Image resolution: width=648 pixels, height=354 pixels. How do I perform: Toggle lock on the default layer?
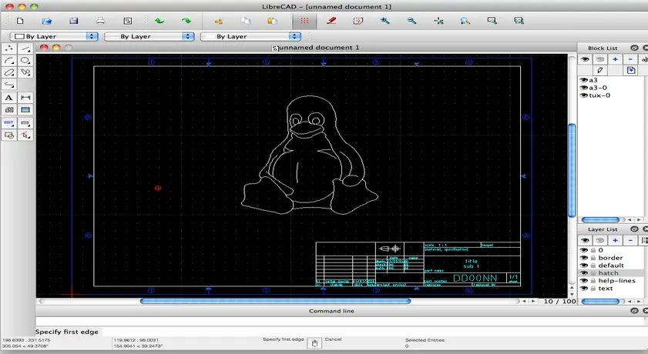(593, 265)
